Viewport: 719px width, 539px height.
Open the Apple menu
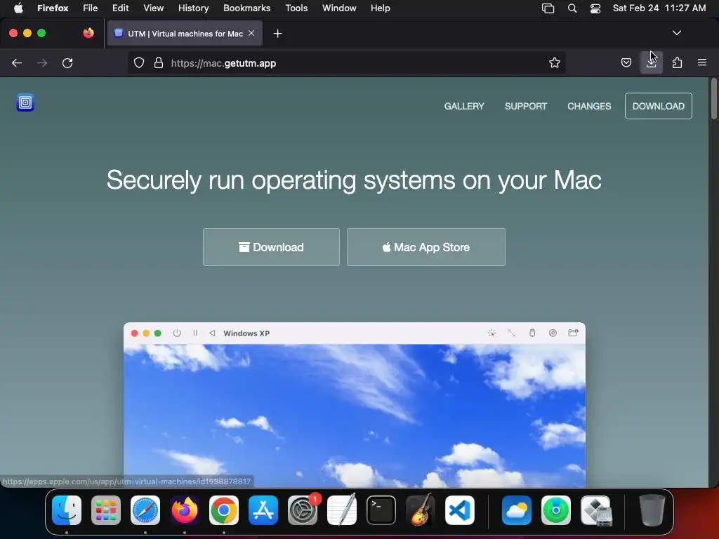pos(18,8)
